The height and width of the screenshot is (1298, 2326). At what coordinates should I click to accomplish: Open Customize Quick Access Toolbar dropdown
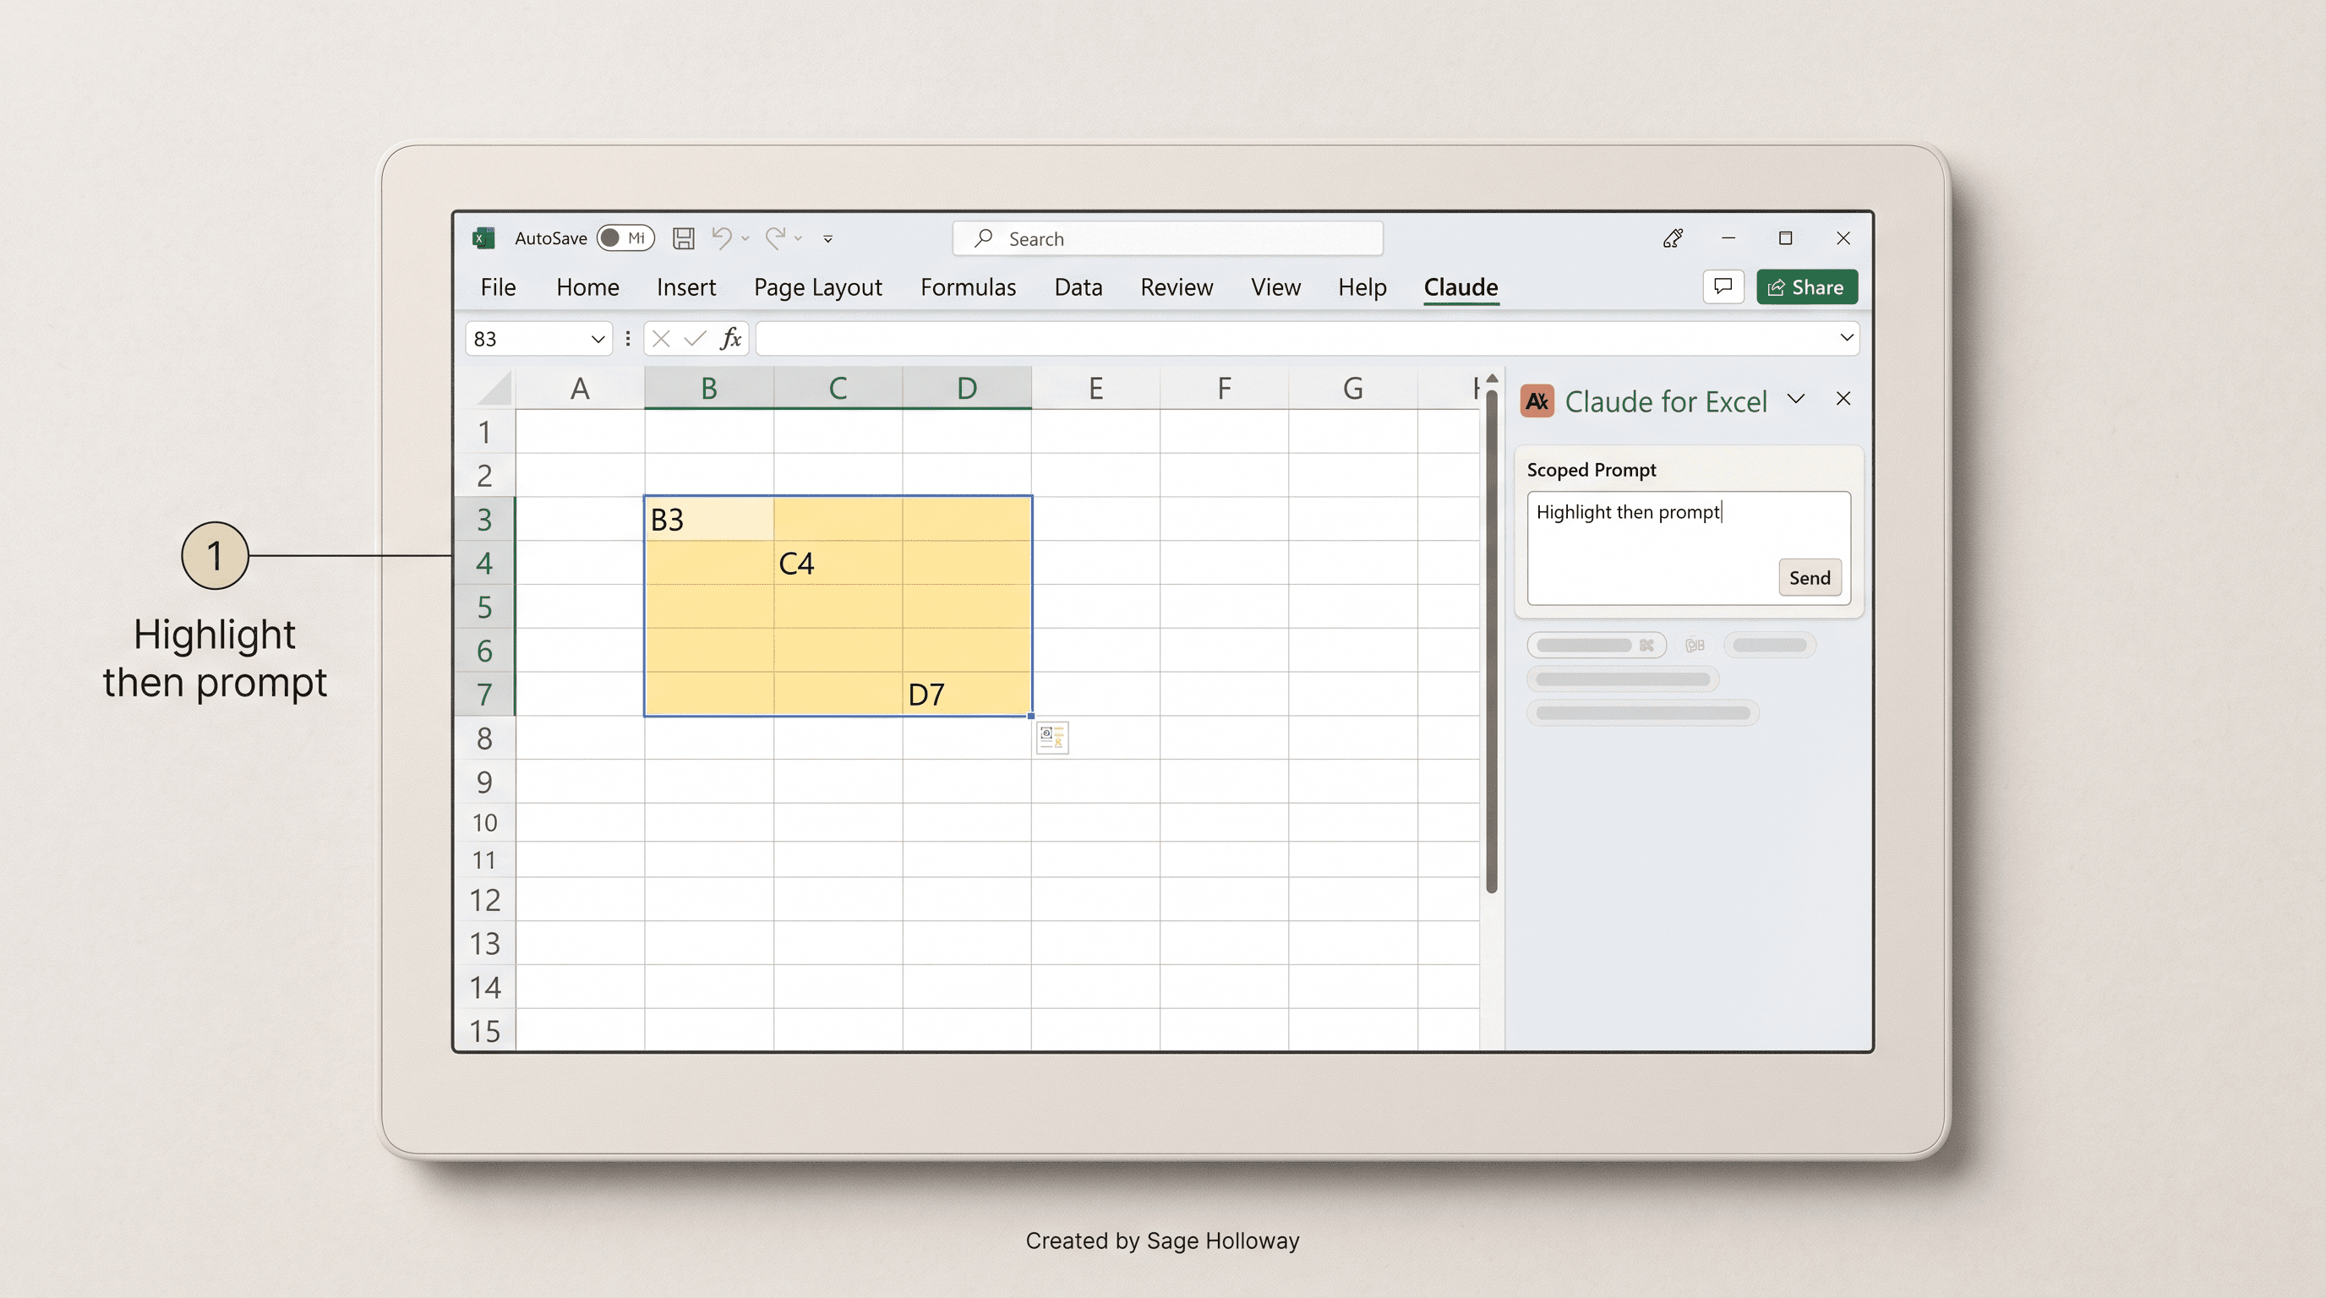828,239
